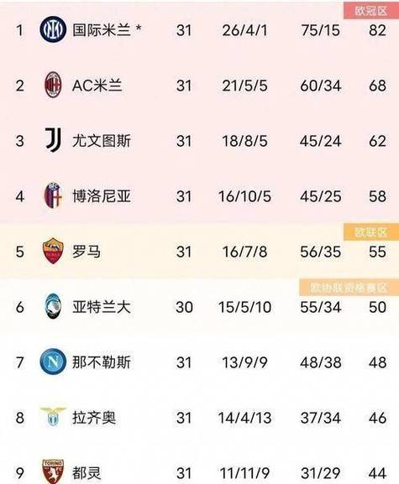Tap the 欧协联资格赛区 zone tag

point(349,288)
